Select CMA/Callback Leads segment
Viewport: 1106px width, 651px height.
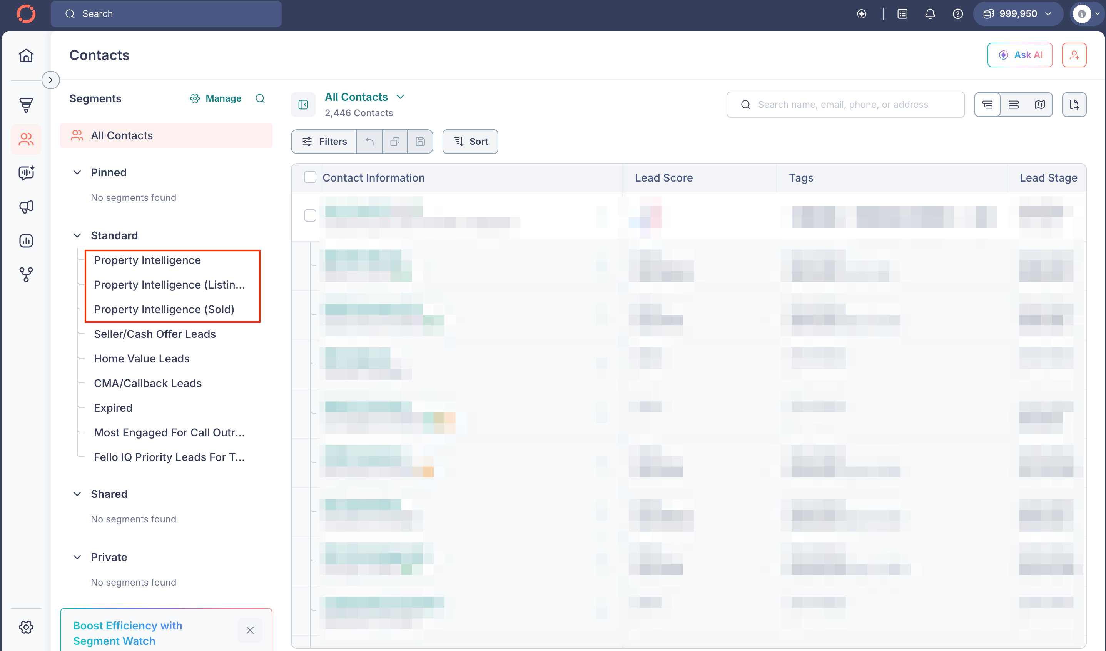147,383
